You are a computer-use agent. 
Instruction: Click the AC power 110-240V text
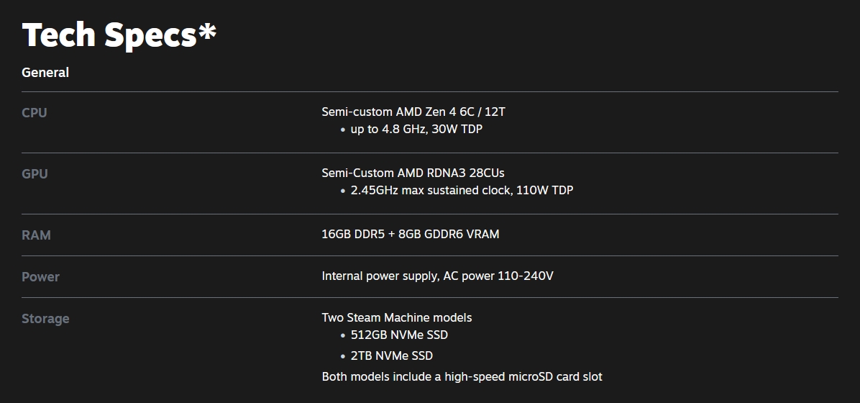coord(498,276)
